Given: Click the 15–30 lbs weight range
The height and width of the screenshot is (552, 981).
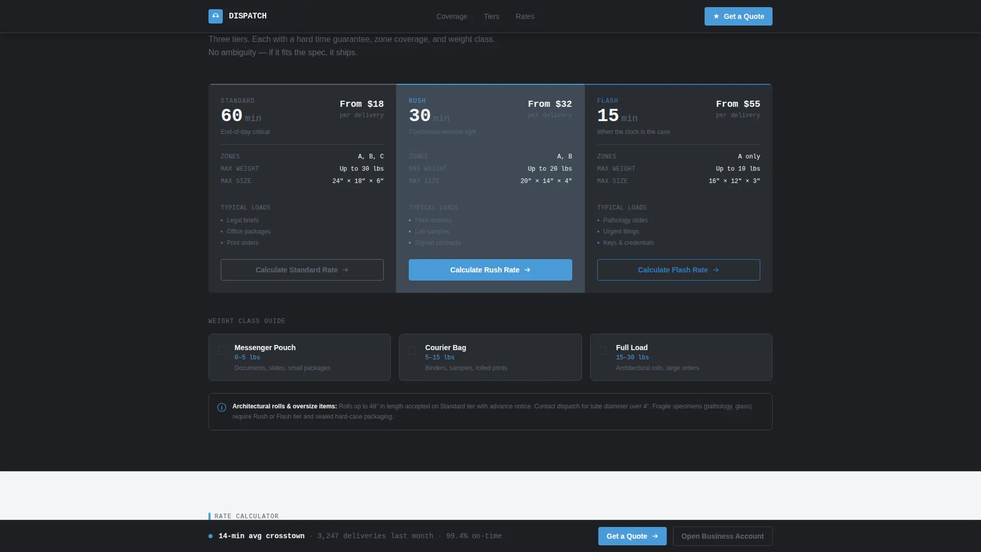Looking at the screenshot, I should tap(633, 357).
